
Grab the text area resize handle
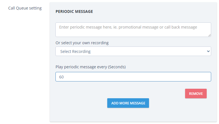[209, 35]
